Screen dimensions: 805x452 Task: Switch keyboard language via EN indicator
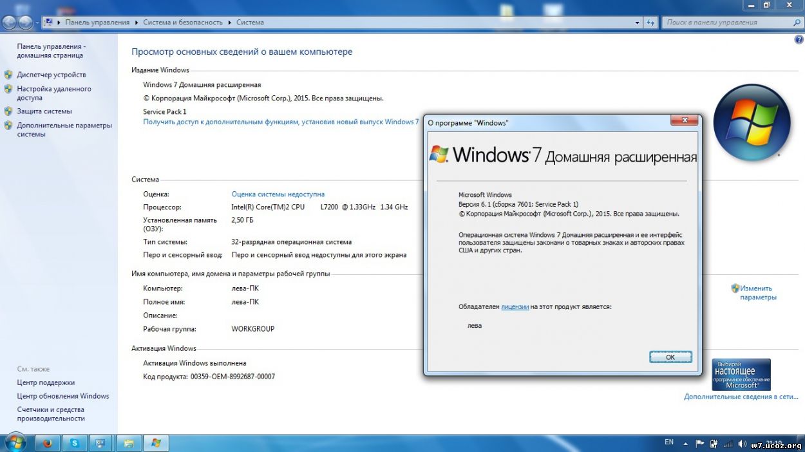(669, 442)
